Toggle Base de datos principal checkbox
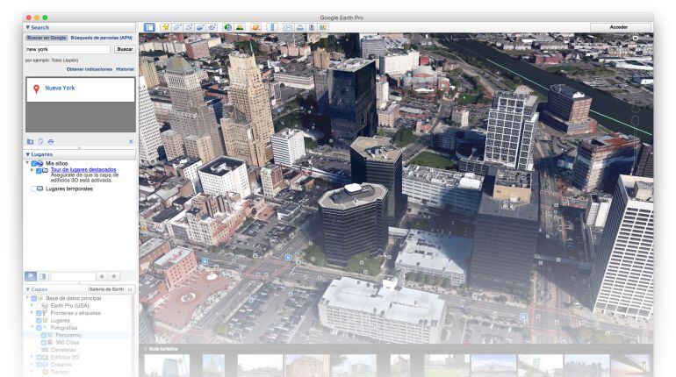The image size is (676, 377). (33, 298)
